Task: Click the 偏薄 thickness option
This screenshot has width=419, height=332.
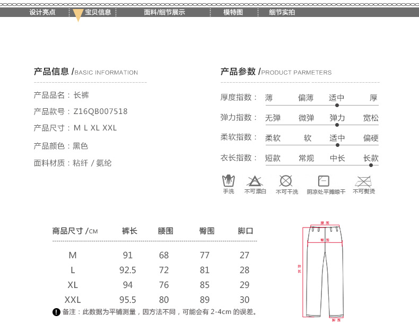Action: pos(305,98)
